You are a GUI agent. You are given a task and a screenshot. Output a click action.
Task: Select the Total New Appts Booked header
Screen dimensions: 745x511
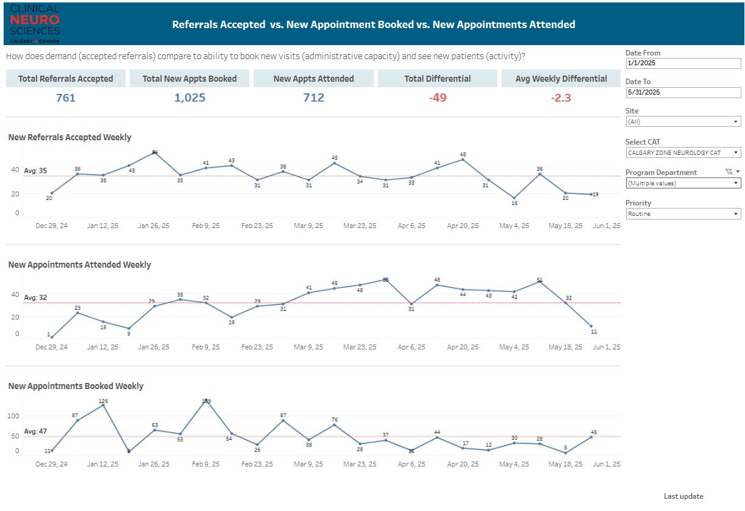(x=190, y=79)
